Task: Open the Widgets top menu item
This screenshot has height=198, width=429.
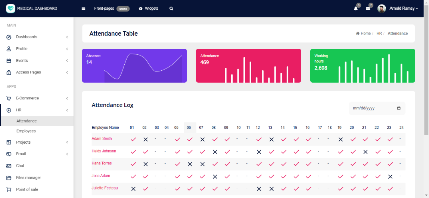Action: (149, 9)
